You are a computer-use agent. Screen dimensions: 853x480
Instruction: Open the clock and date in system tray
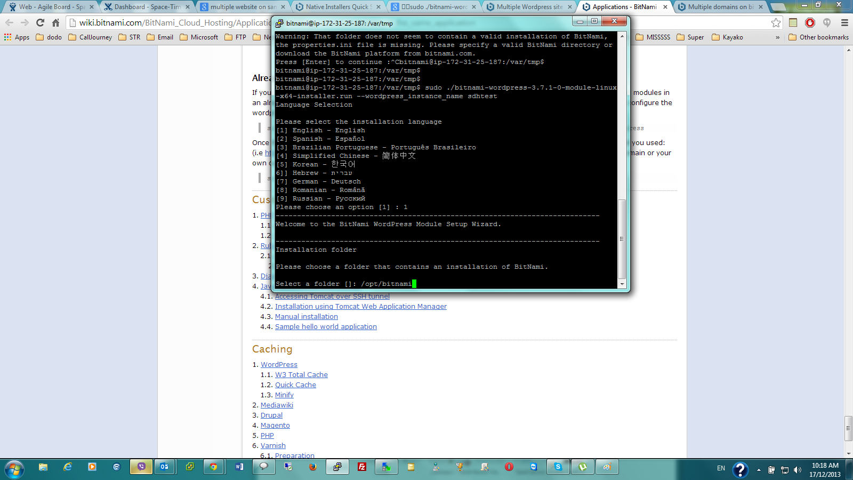click(825, 470)
